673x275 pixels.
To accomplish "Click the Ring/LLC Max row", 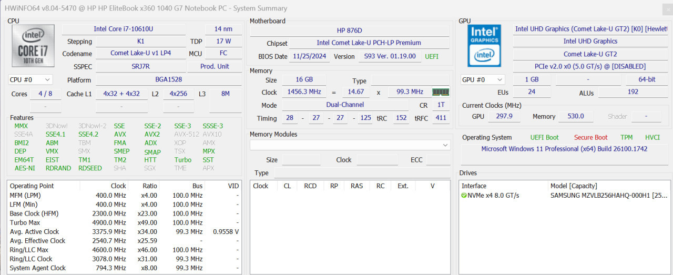I will tap(124, 250).
